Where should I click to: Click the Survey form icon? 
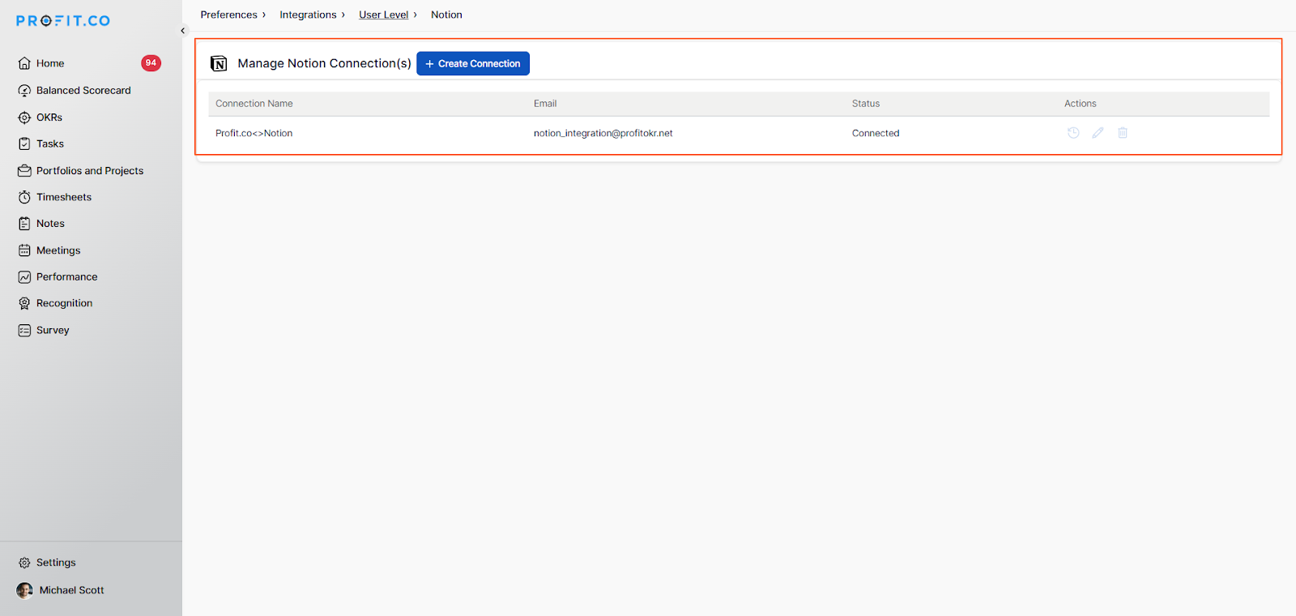click(24, 331)
